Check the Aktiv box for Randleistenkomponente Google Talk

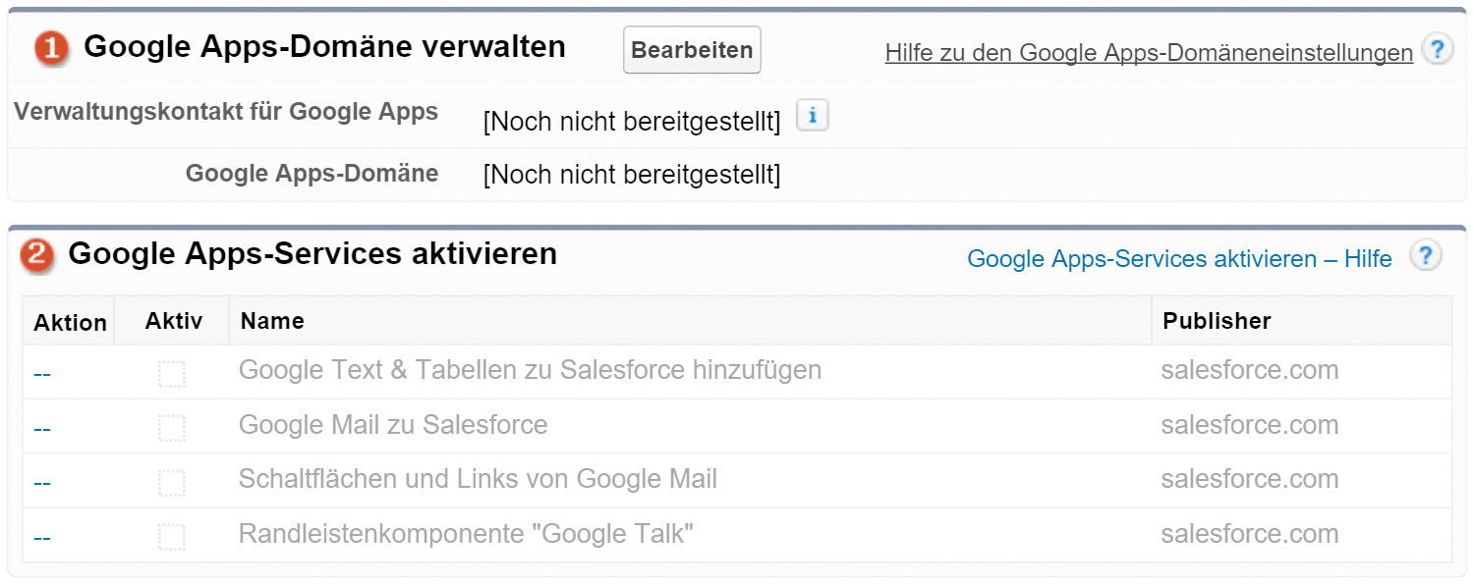point(172,537)
